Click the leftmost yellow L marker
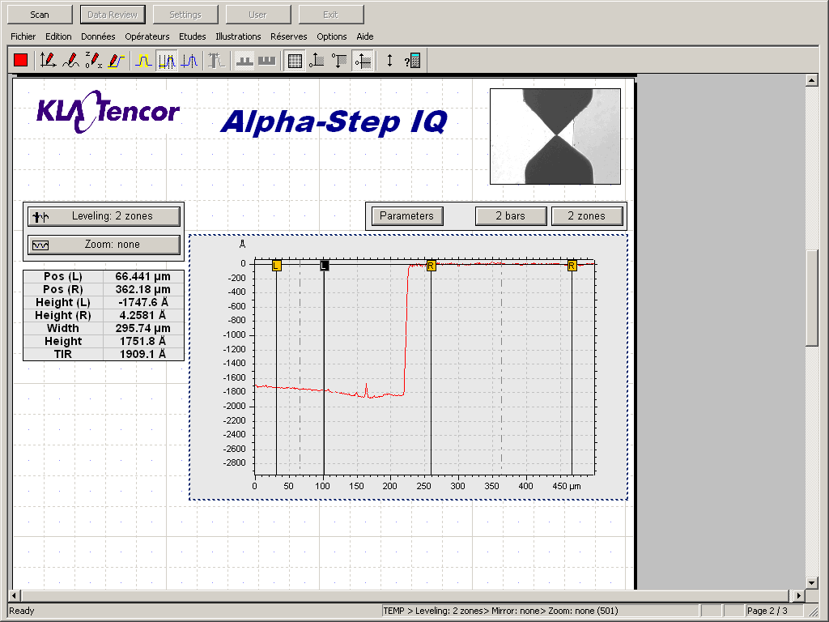Image resolution: width=829 pixels, height=622 pixels. click(x=277, y=266)
